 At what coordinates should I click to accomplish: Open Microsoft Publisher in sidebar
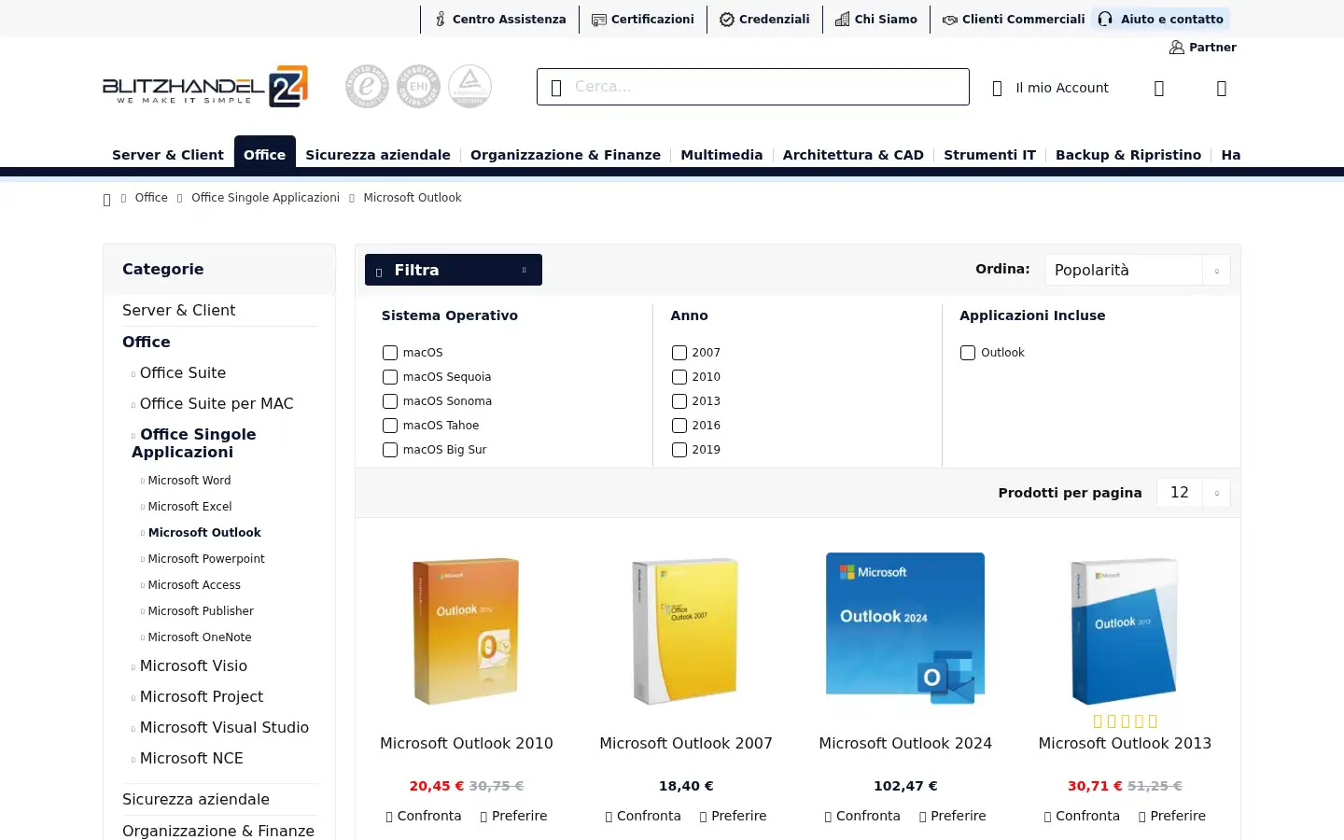tap(201, 611)
